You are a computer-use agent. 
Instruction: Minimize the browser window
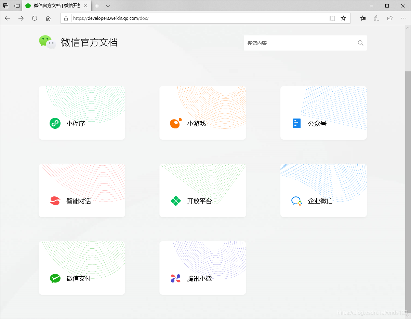click(x=372, y=6)
